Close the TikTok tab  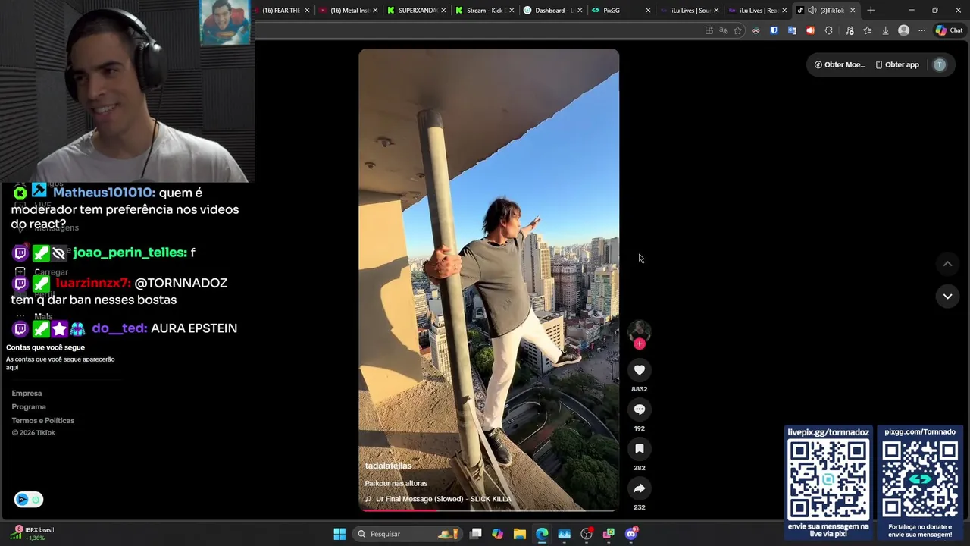[853, 11]
